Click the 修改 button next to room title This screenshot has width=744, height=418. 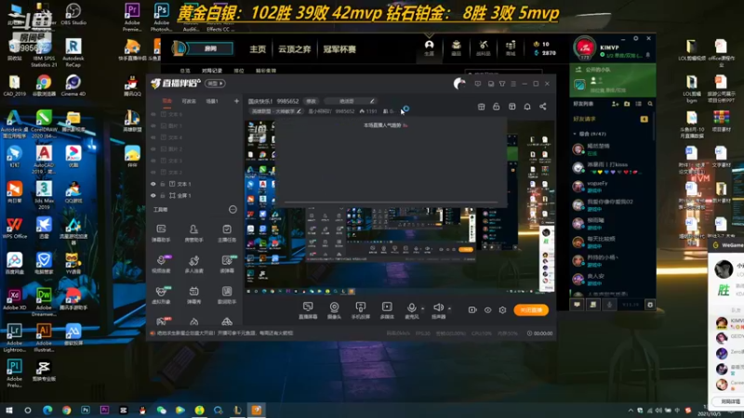(311, 101)
